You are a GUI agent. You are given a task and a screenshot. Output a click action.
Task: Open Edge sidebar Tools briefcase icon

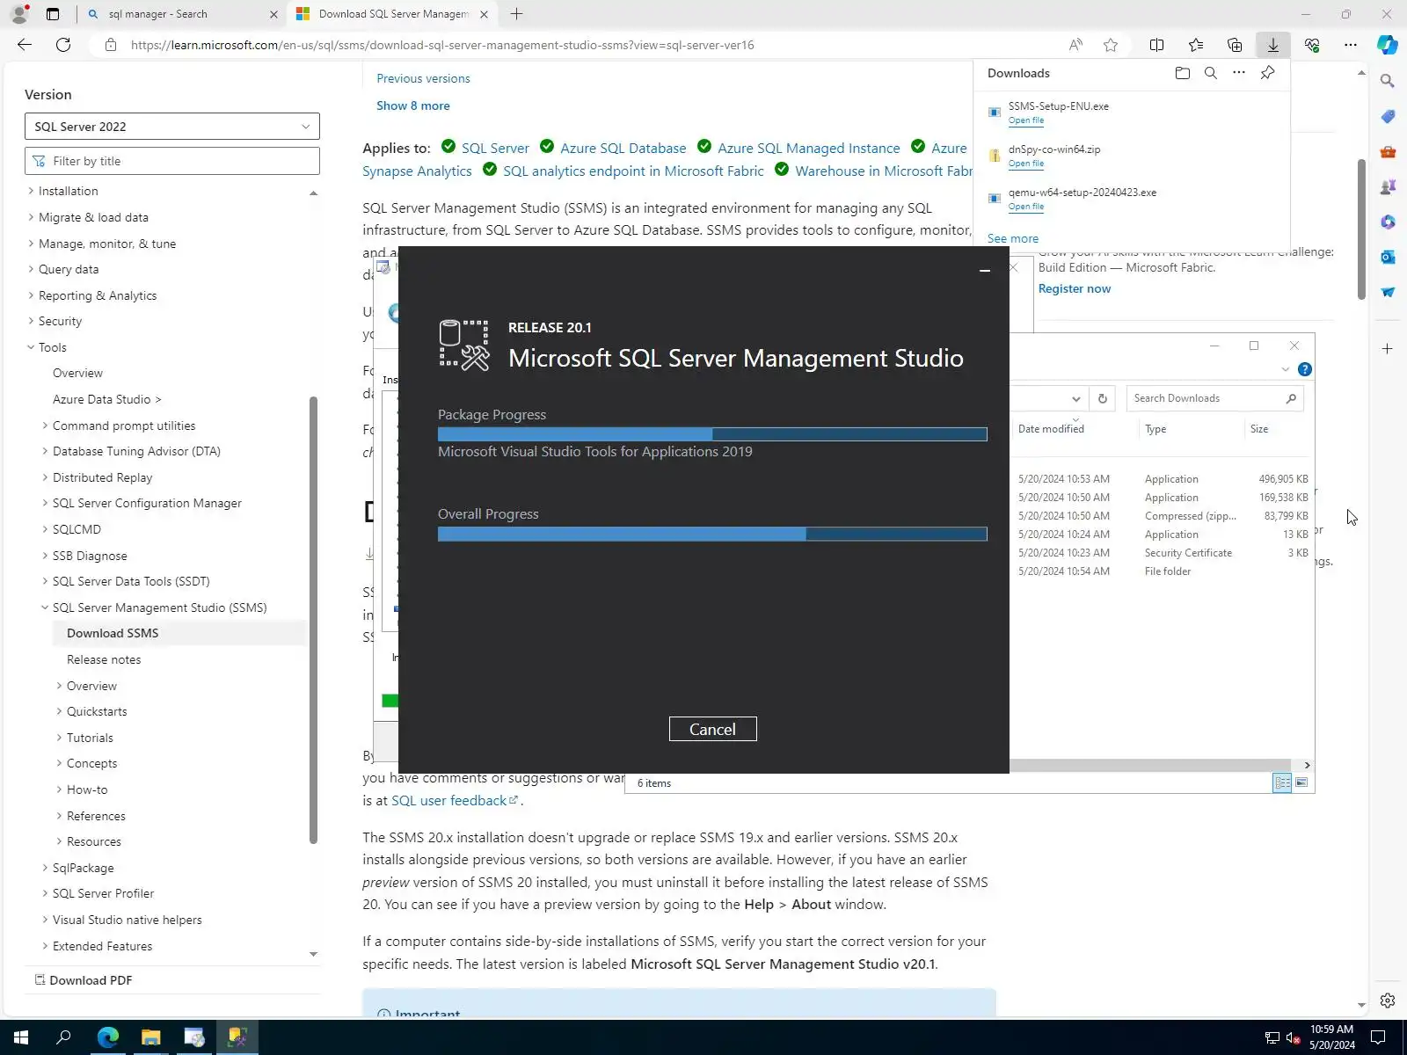(x=1388, y=151)
